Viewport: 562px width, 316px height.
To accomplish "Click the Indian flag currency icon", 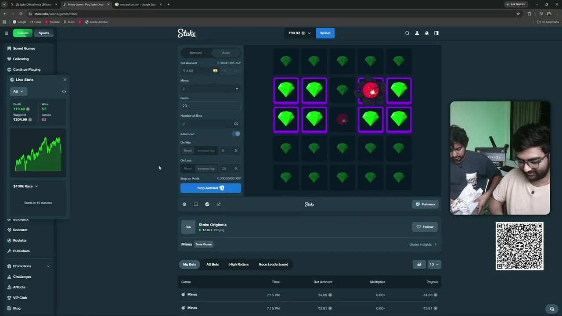I will coord(215,71).
